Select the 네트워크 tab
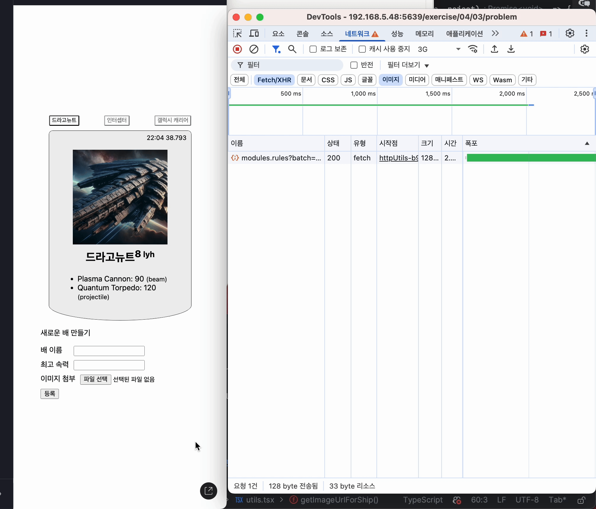 coord(362,34)
